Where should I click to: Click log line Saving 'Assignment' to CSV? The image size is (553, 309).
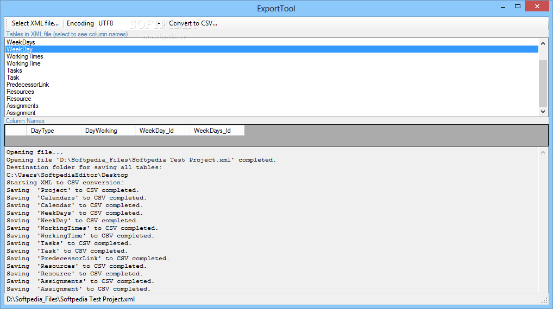point(78,288)
